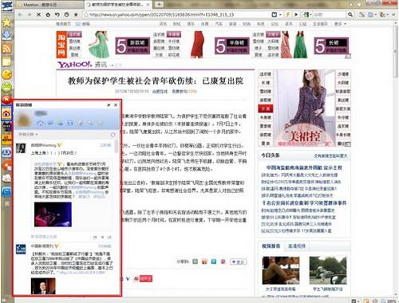Viewport: 399px width, 303px height.
Task: Click Weibo panel home icon
Action: (x=41, y=124)
